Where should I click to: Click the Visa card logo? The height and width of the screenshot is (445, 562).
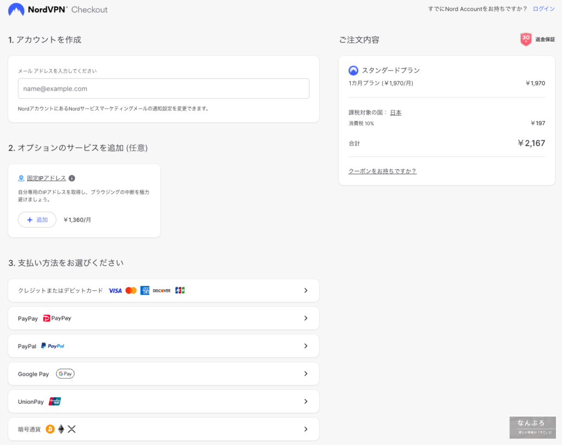[115, 290]
